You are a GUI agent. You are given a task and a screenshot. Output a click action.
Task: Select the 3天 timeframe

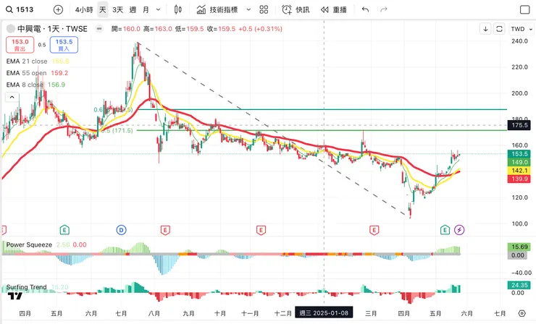click(x=117, y=9)
